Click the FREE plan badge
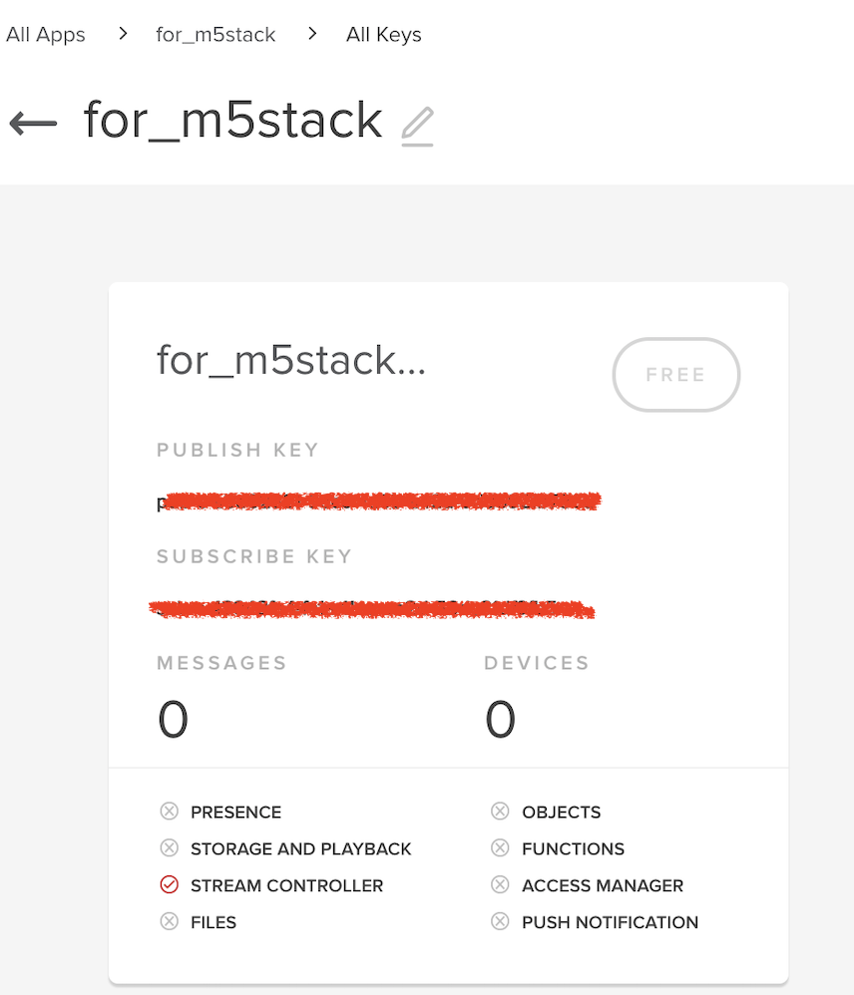This screenshot has width=854, height=995. click(x=675, y=375)
